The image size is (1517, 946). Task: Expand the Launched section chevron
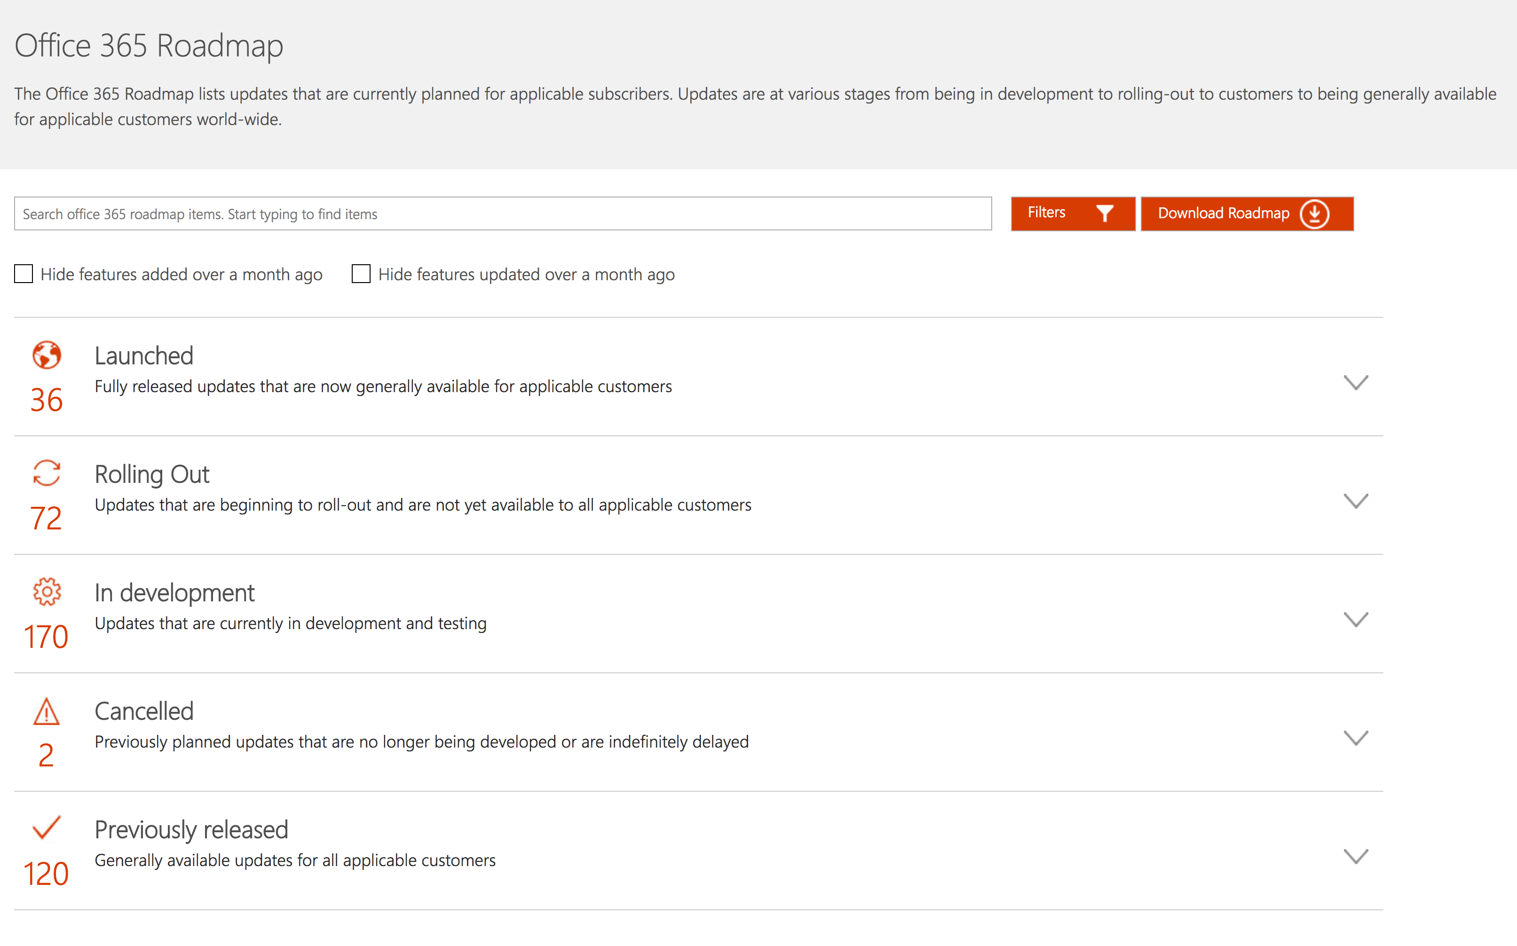point(1356,382)
